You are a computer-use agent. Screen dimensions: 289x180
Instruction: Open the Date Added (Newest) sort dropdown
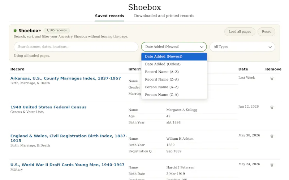point(174,47)
